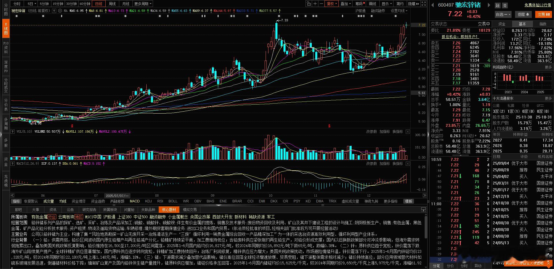This screenshot has height=269, width=554.
Task: Toggle KDJ indicator
Action: 148,201
